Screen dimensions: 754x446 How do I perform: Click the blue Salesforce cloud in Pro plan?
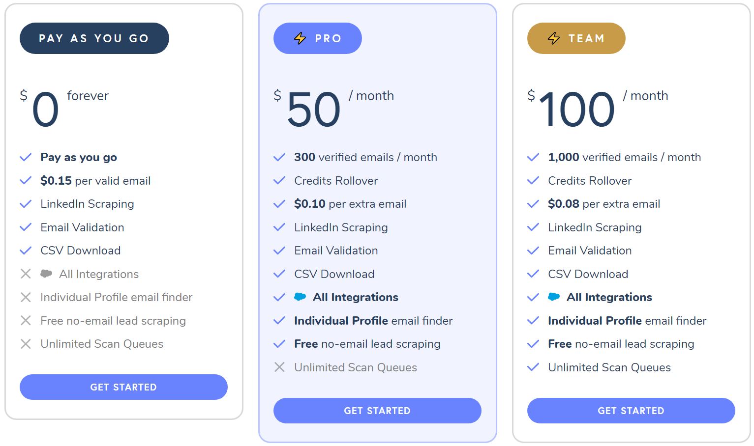pyautogui.click(x=300, y=297)
